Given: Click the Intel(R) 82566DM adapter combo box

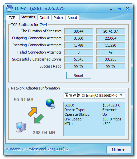Looking at the screenshot, I should point(94,95).
